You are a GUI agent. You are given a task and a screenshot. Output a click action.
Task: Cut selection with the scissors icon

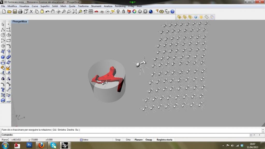click(x=31, y=11)
